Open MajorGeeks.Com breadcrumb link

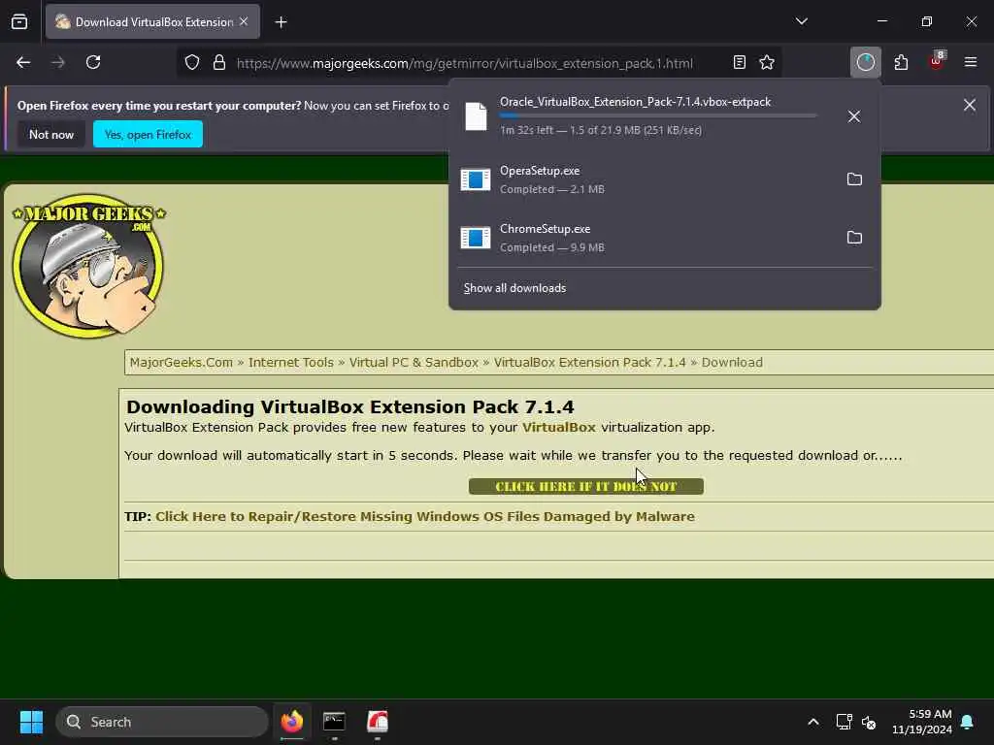tap(182, 363)
